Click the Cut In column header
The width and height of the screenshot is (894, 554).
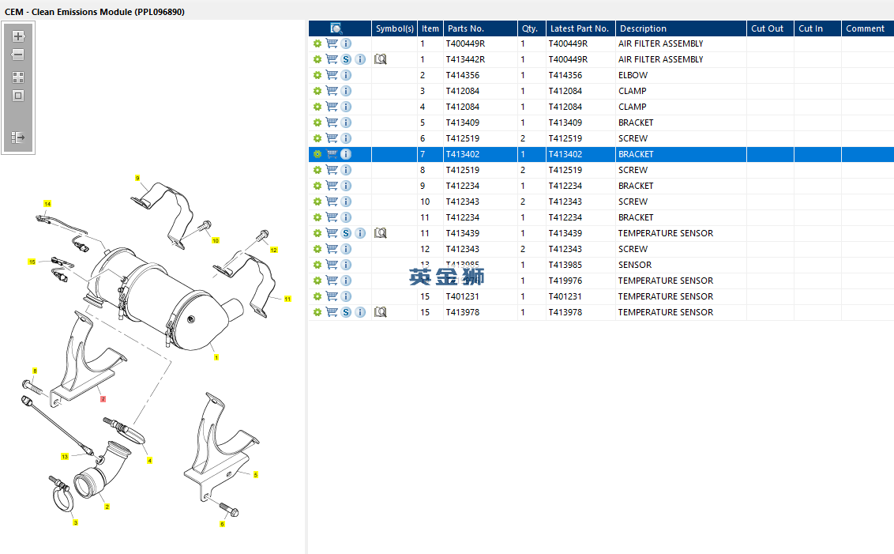pyautogui.click(x=817, y=28)
